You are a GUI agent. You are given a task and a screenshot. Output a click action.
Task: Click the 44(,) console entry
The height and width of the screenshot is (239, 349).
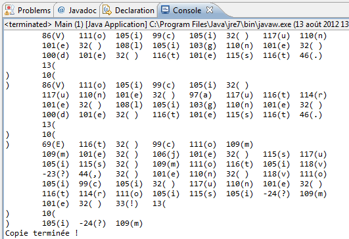[90, 174]
